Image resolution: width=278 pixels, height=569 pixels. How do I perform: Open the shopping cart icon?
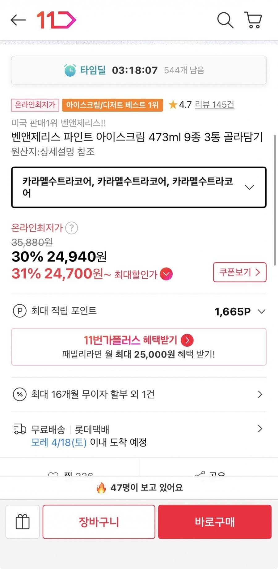[253, 20]
